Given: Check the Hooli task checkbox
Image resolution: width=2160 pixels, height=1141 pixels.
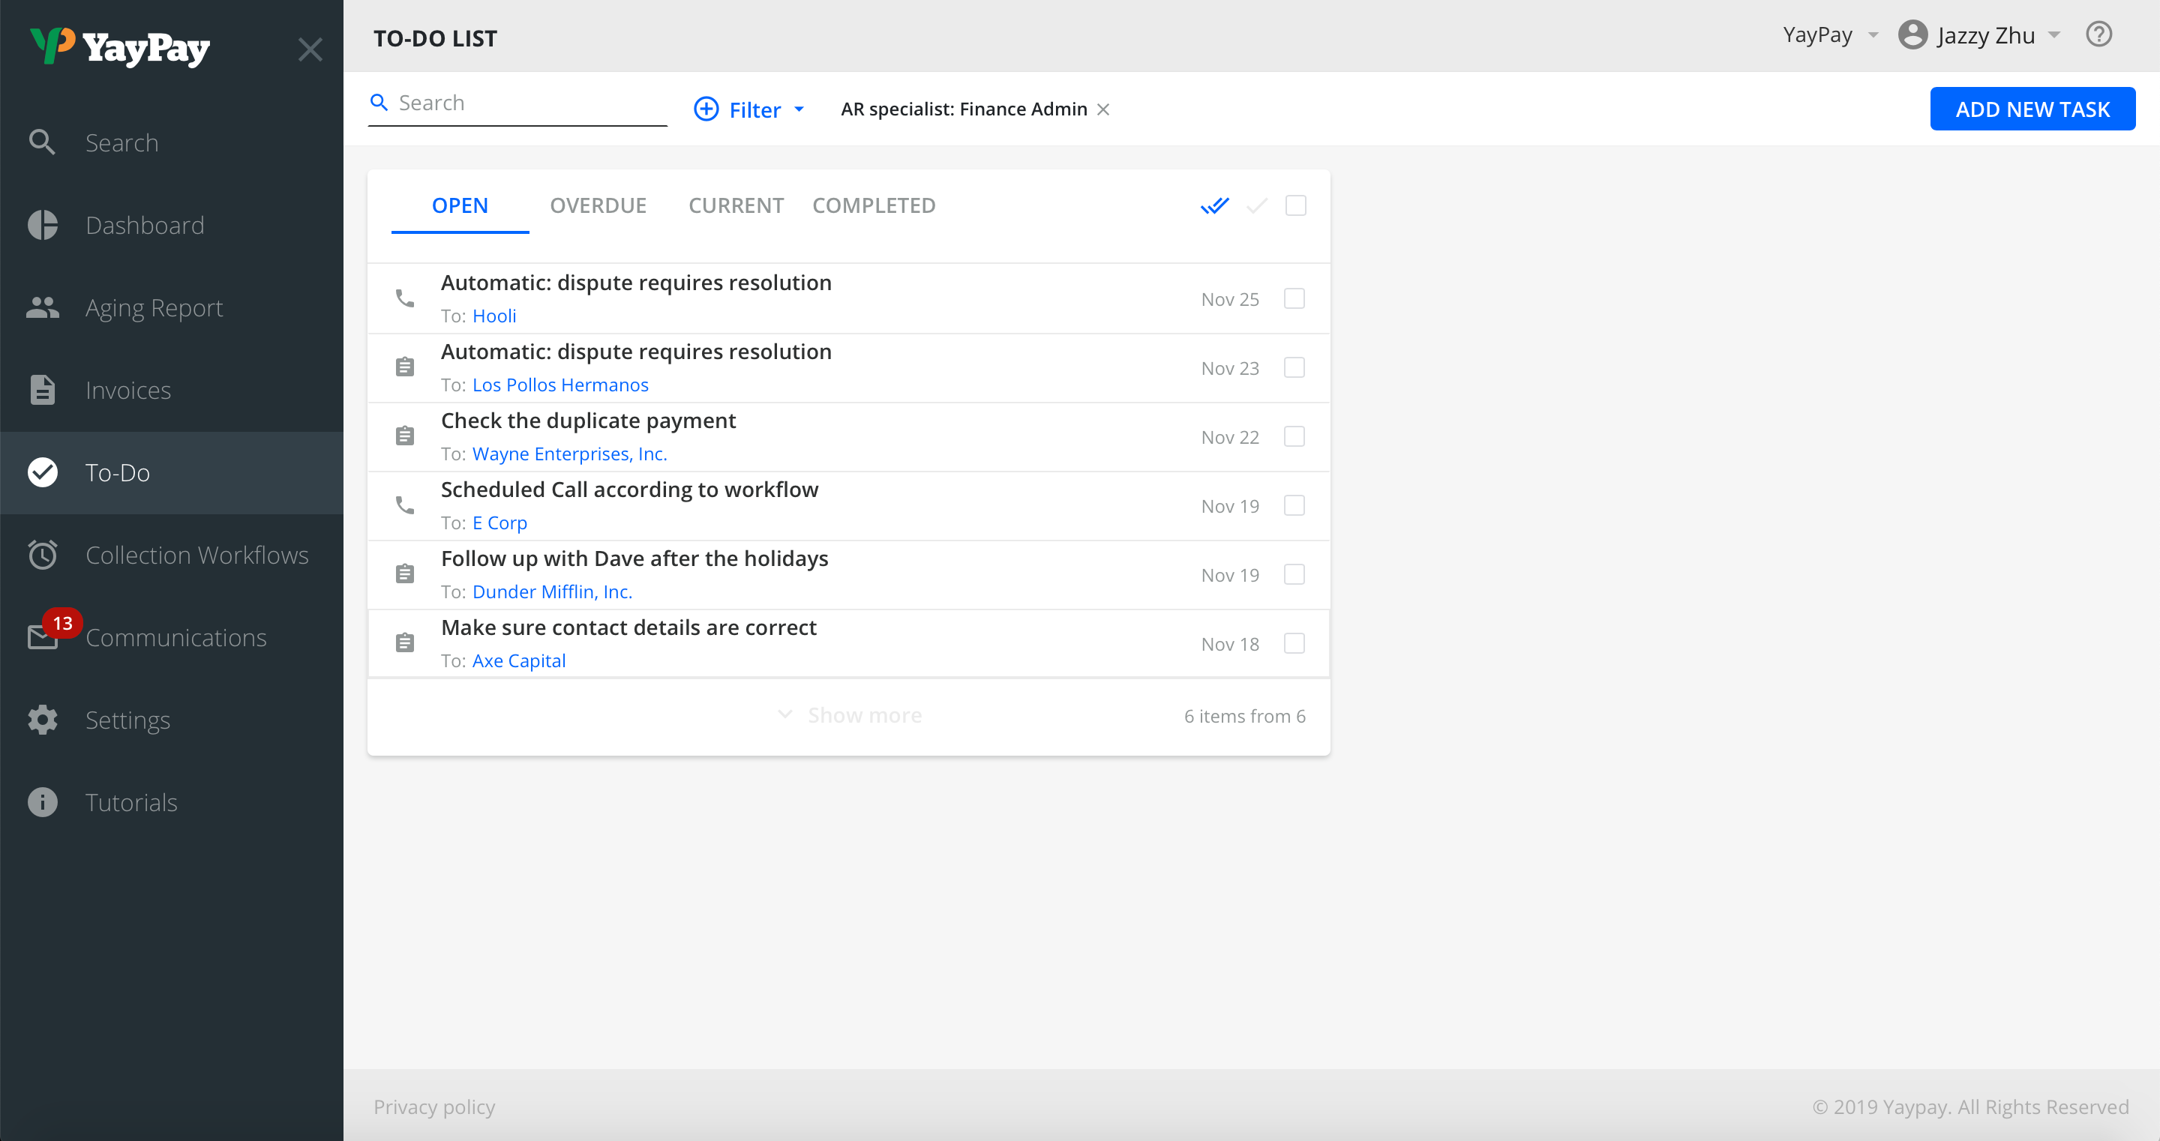Looking at the screenshot, I should point(1294,298).
